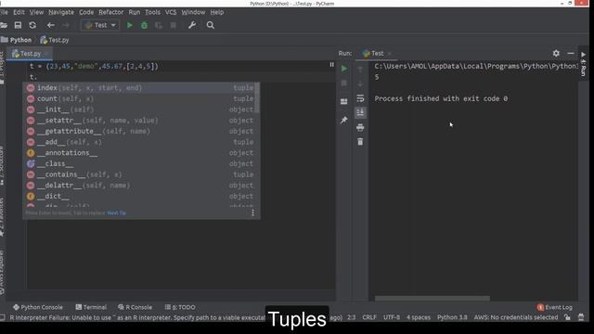
Task: Click the Search Everywhere magnifier icon
Action: point(211,25)
